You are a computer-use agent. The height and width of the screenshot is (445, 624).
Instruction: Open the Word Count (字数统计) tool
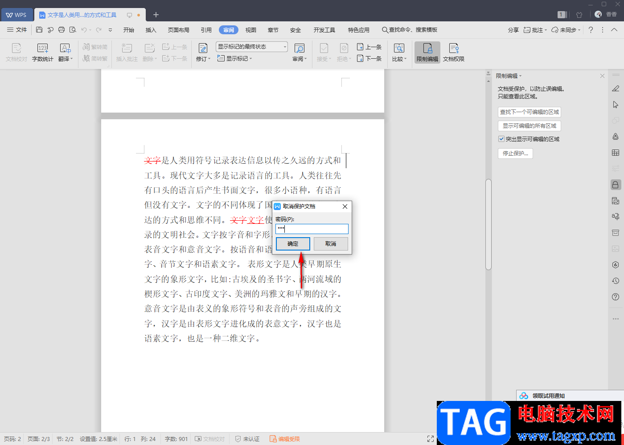coord(43,53)
